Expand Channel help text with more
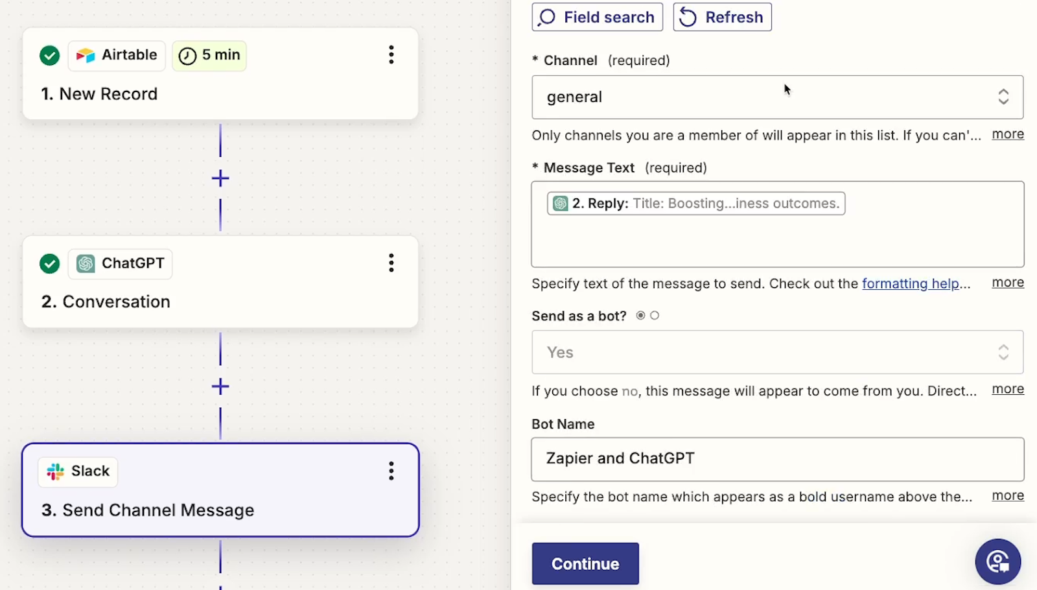 click(x=1008, y=134)
